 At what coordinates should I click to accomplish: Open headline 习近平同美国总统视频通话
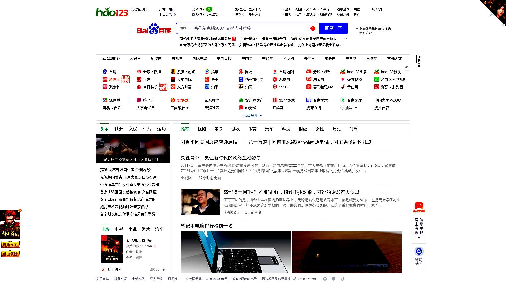[209, 142]
